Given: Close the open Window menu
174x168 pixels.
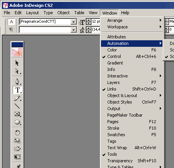Looking at the screenshot, I should [109, 13].
